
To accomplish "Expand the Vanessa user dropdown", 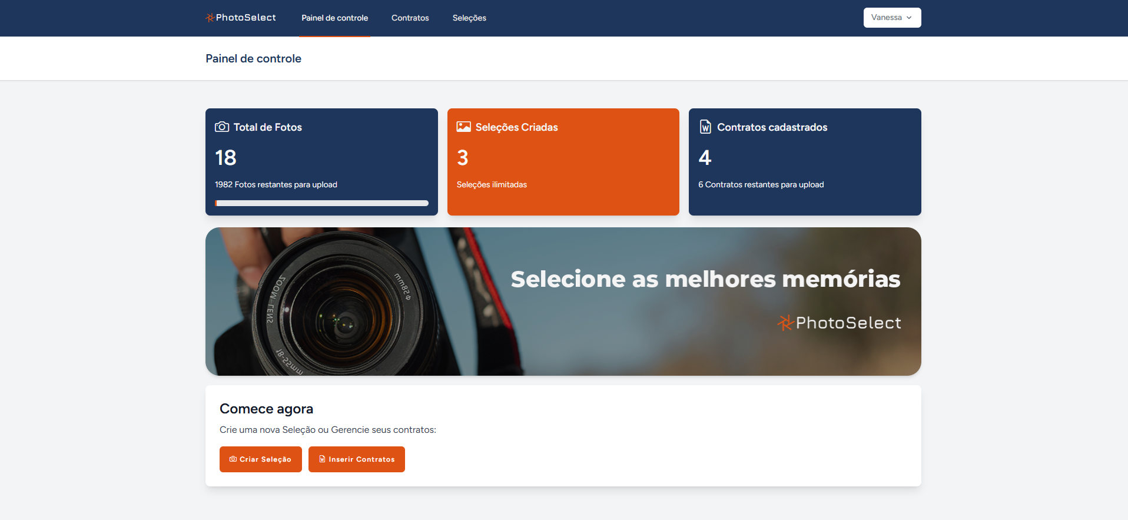I will (x=892, y=18).
